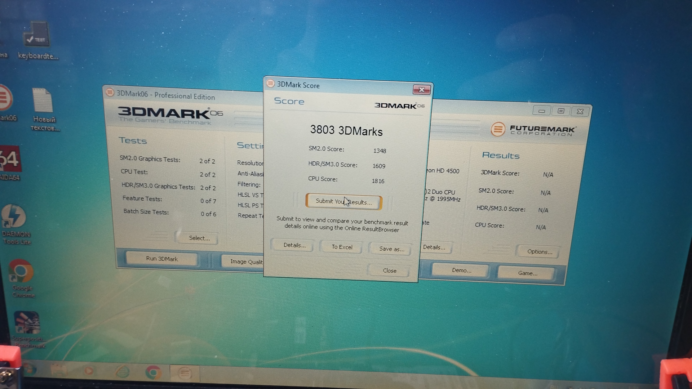Close the Score dialog with the X
The width and height of the screenshot is (692, 389).
point(421,89)
